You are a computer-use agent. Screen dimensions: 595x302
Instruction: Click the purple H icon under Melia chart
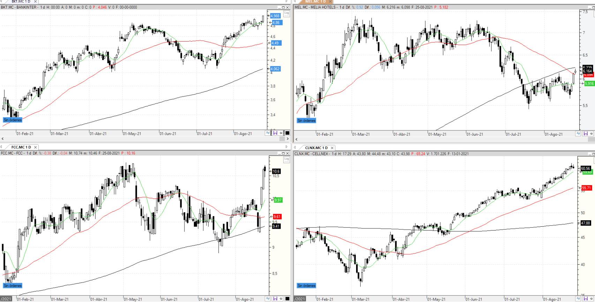click(x=585, y=134)
